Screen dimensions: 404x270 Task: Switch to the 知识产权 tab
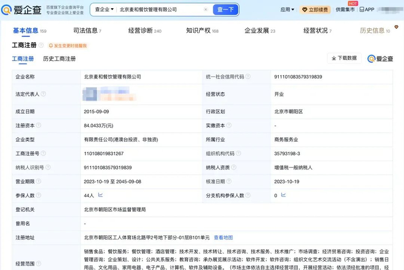pyautogui.click(x=202, y=31)
